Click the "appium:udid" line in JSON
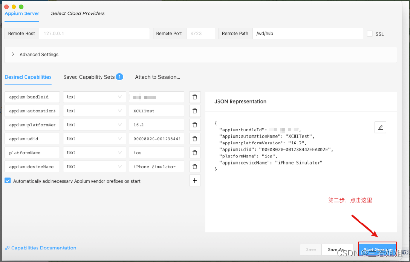Viewport: 410px width, 262px height. coord(276,149)
